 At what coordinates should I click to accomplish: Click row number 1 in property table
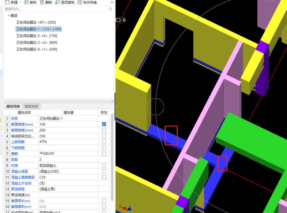[7, 119]
